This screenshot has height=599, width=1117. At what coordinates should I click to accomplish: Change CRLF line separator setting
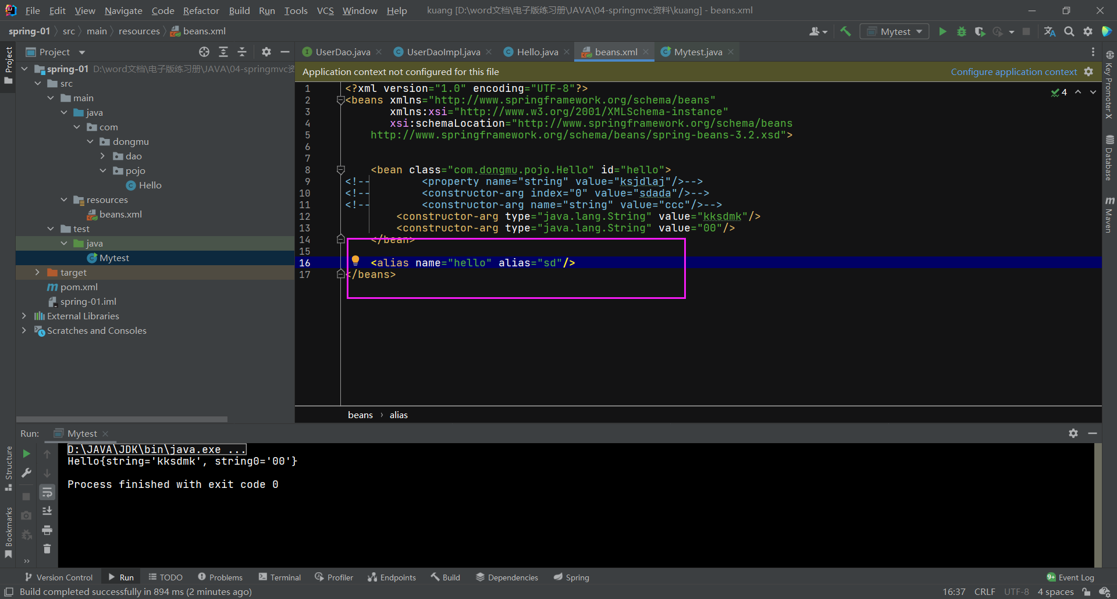[984, 592]
